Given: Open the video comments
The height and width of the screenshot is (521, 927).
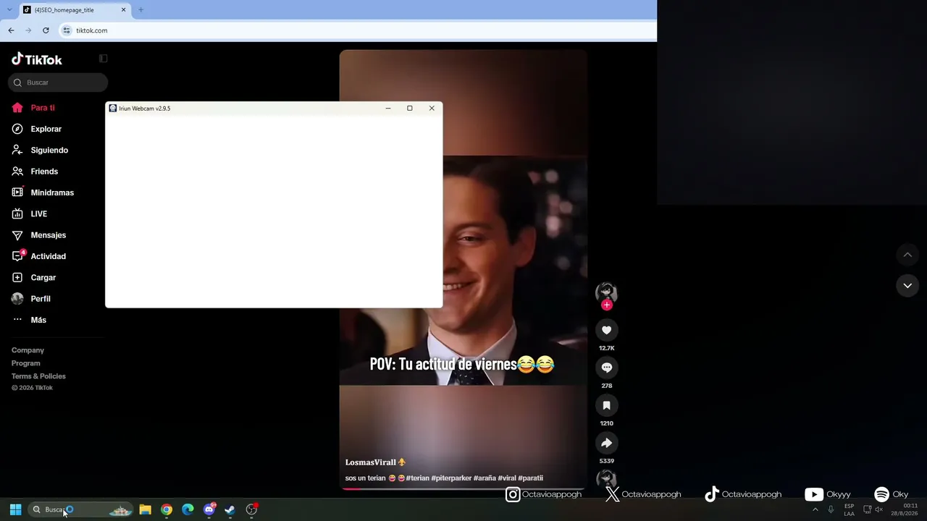Looking at the screenshot, I should point(607,368).
